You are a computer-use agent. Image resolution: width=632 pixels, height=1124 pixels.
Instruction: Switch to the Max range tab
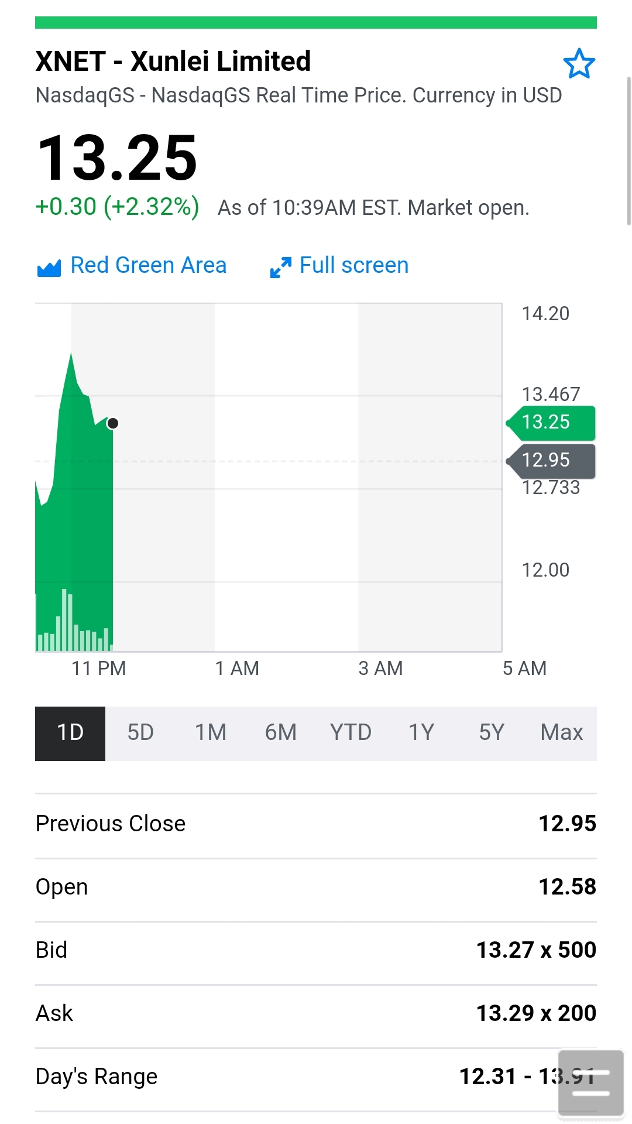pos(562,734)
